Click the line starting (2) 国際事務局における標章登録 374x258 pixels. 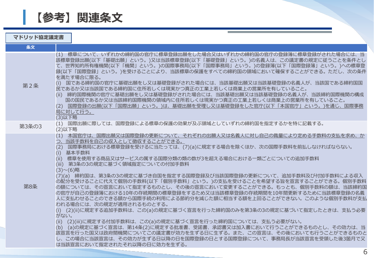(204, 147)
